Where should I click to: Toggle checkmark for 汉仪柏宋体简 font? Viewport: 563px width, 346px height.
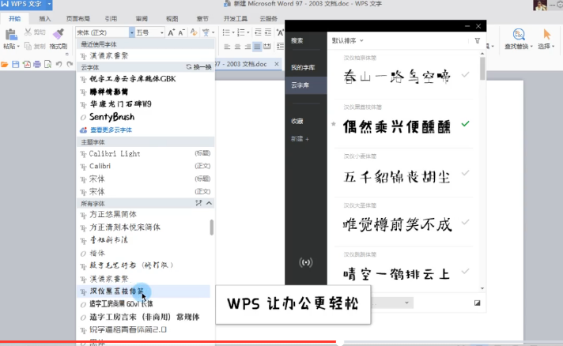[x=465, y=74]
